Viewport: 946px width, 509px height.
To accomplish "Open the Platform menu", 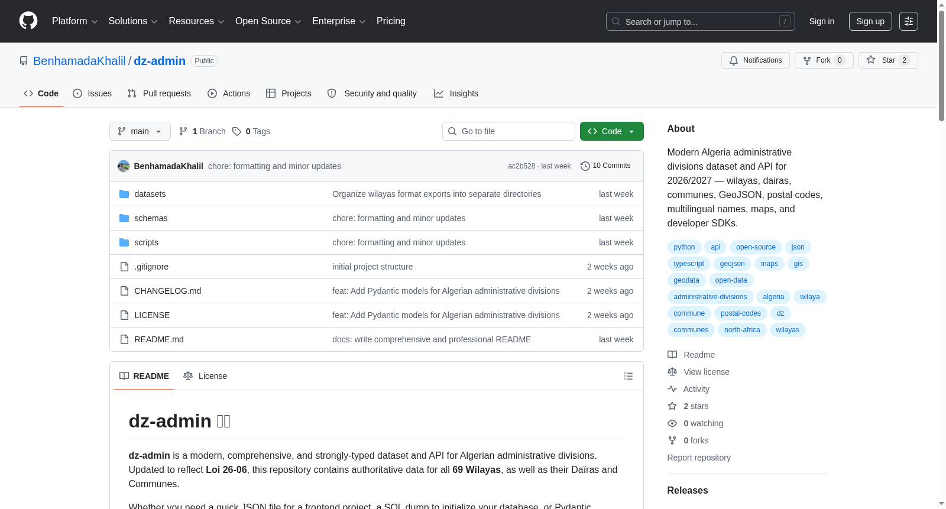I will click(x=74, y=21).
